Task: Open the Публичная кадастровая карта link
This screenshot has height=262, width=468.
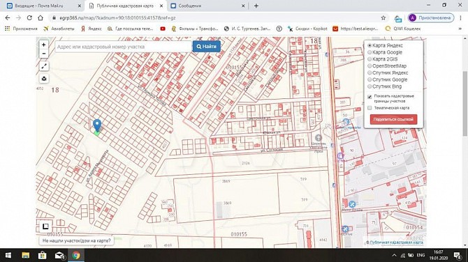Action: (396, 242)
